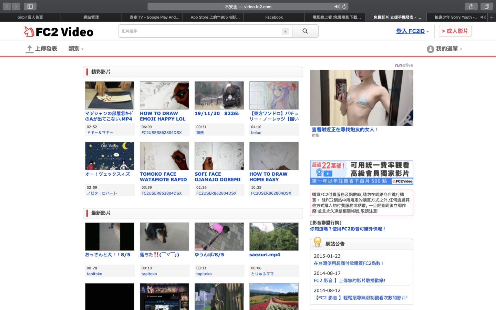Open the Safari share button
This screenshot has width=496, height=310.
(471, 7)
